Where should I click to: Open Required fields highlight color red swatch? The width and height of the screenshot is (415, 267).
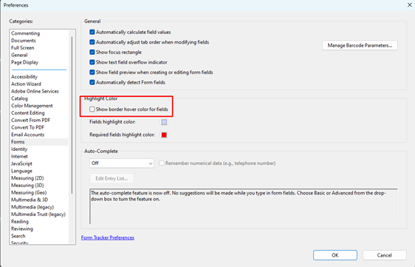pyautogui.click(x=164, y=135)
